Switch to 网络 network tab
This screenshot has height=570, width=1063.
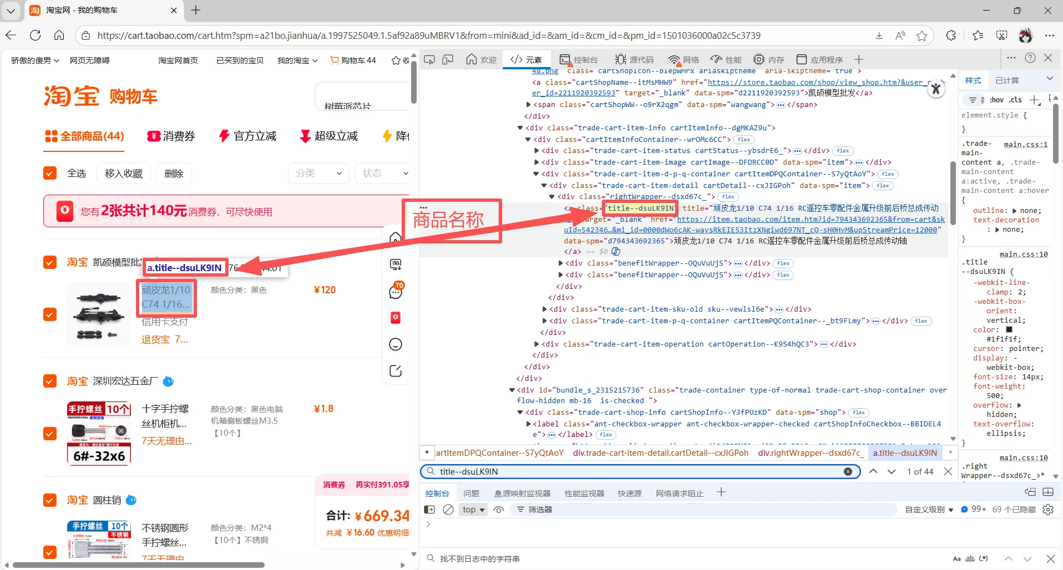(684, 59)
